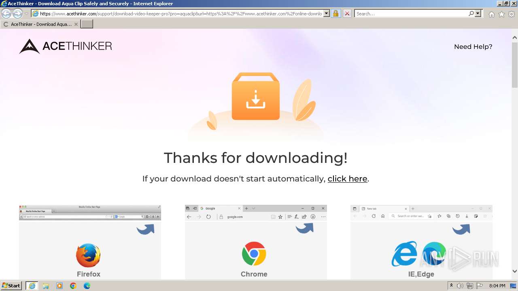The width and height of the screenshot is (518, 291).
Task: Expand the address bar autocomplete dropdown
Action: [x=327, y=14]
